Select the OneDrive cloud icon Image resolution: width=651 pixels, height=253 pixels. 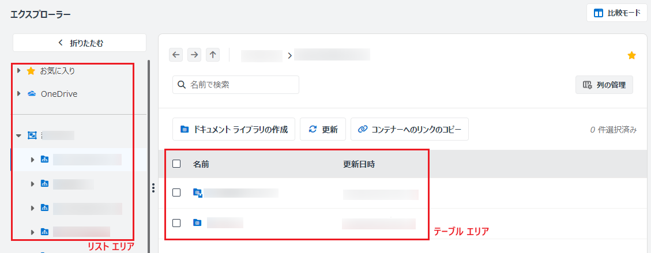pos(32,94)
